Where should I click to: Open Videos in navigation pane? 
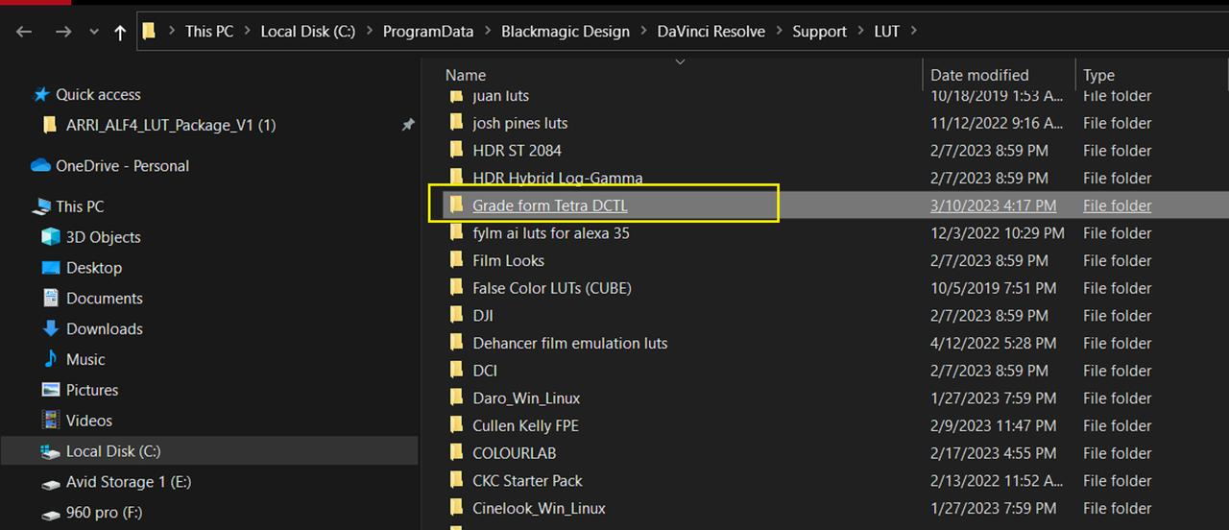(89, 421)
